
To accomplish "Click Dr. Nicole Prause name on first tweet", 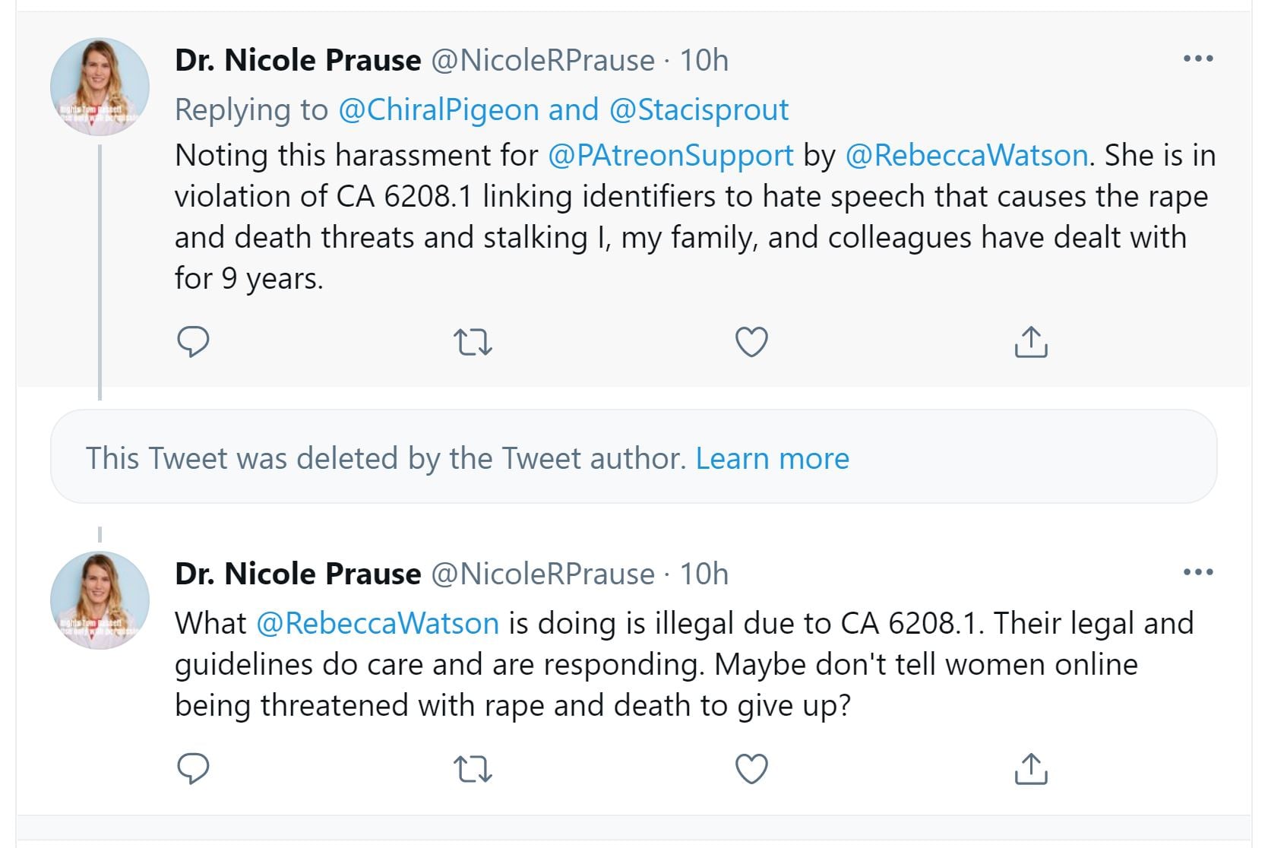I will pos(298,61).
